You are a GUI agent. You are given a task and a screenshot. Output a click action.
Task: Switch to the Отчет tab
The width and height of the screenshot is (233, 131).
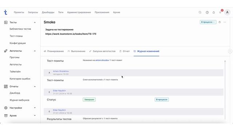125,51
